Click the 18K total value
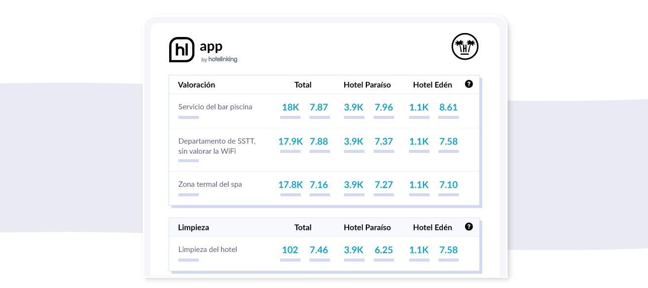The image size is (648, 288). [x=290, y=107]
